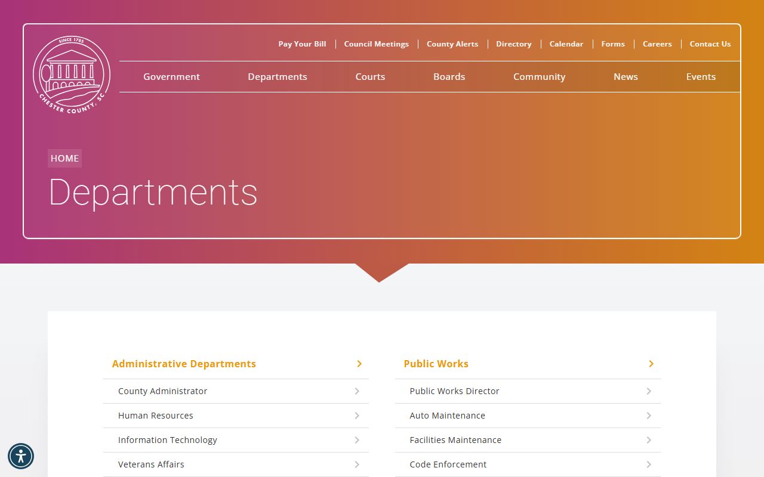
Task: Open the Government main menu
Action: tap(171, 77)
